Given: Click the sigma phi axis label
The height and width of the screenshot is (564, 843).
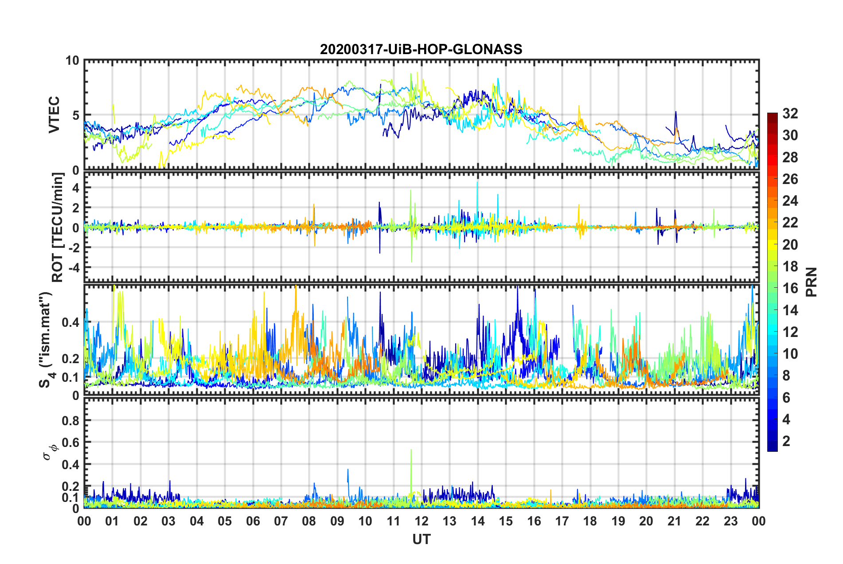Looking at the screenshot, I should click(50, 451).
